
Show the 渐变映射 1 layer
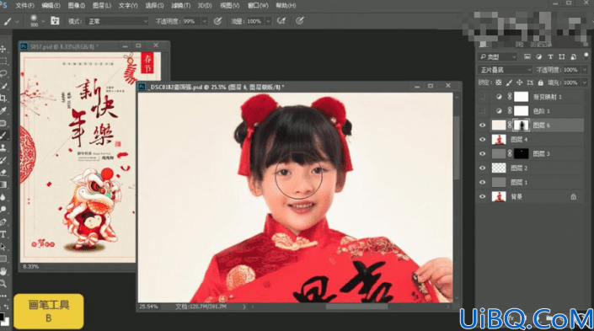482,97
